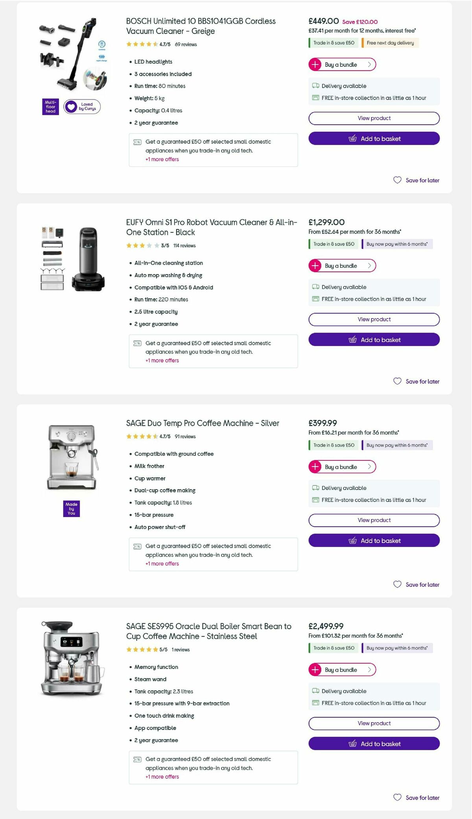The height and width of the screenshot is (819, 472).
Task: Click plus icon on SAGE Oracle Buy a bundle
Action: (315, 670)
